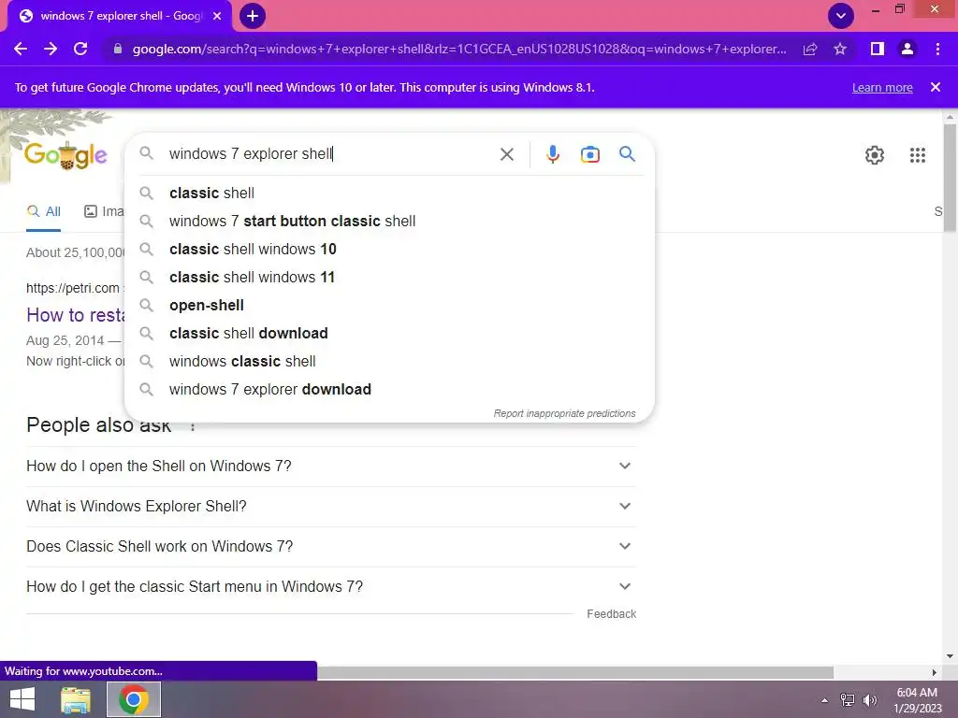The width and height of the screenshot is (958, 718).
Task: Search by image with Google Lens
Action: pos(590,154)
